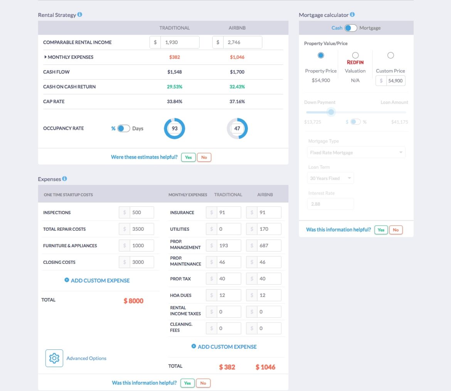Viewport: 451px width, 391px height.
Task: Expand the Monthly Expenses row
Action: 46,57
